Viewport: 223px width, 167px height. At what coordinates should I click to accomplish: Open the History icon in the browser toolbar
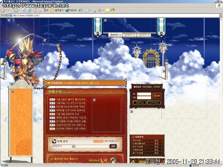81,10
